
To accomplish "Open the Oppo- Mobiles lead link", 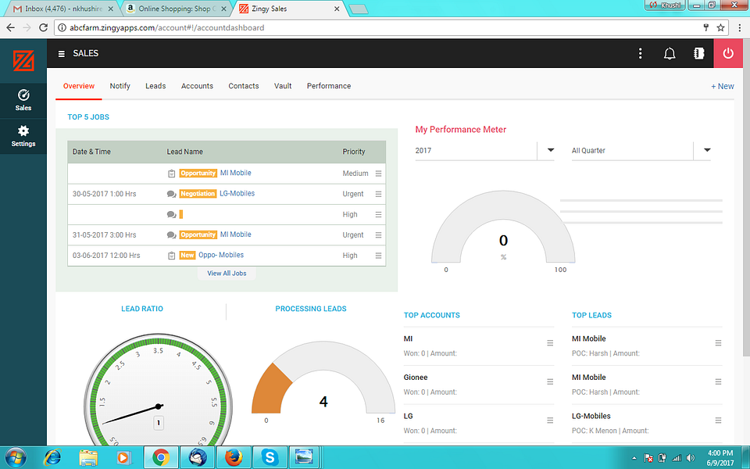I will (221, 255).
